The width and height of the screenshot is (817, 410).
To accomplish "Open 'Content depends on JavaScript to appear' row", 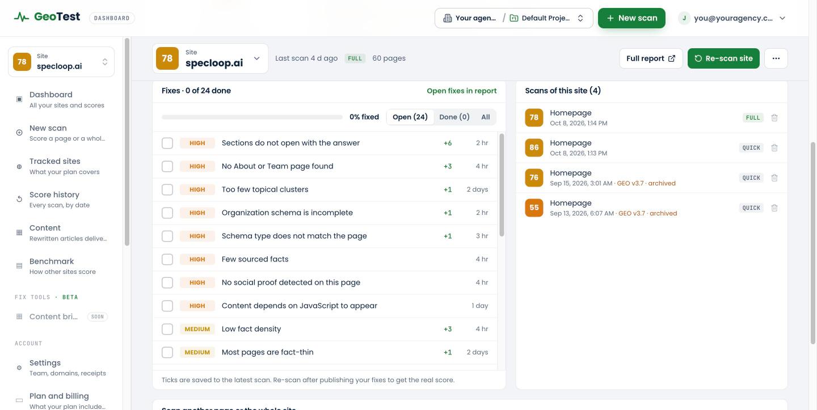I will 325,306.
